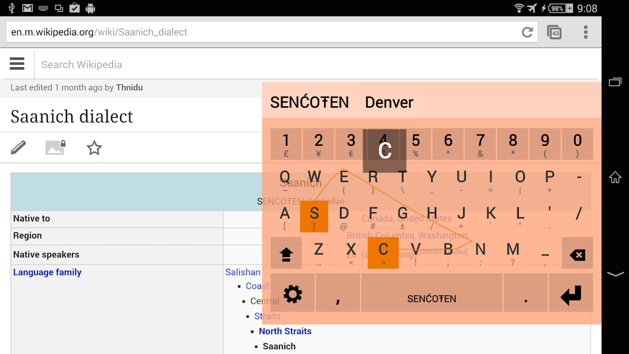Screen dimensions: 629x354
Task: Tap the number 9 key
Action: coord(545,144)
